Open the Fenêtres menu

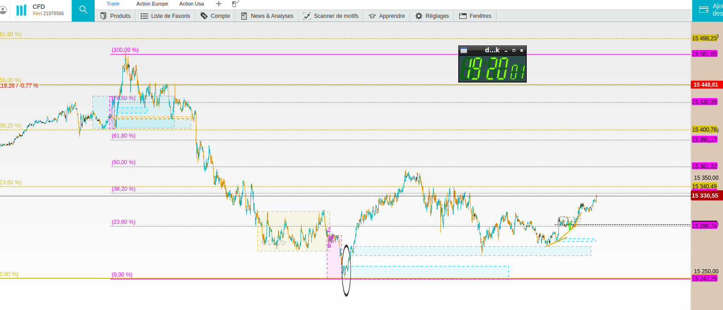pos(475,16)
